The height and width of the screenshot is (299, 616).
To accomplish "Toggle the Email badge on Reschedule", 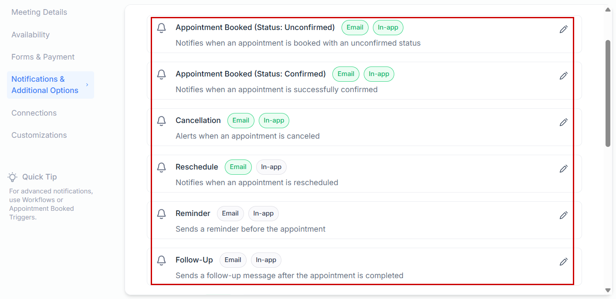I will click(238, 167).
